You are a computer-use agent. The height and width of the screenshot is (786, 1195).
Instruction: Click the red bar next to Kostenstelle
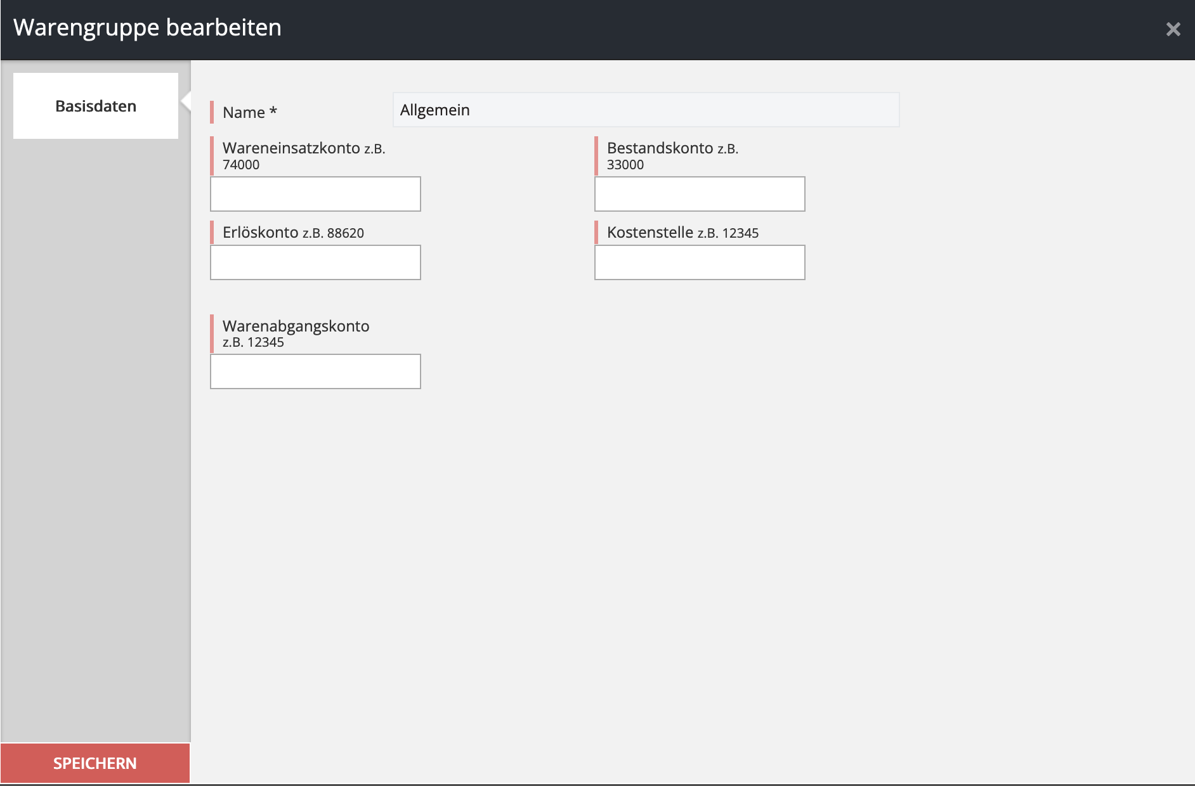tap(597, 233)
